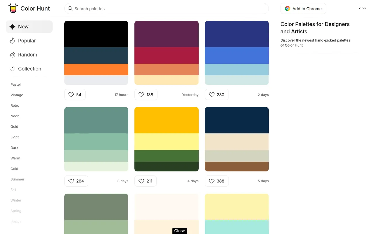Open the Random palettes section

point(29,55)
